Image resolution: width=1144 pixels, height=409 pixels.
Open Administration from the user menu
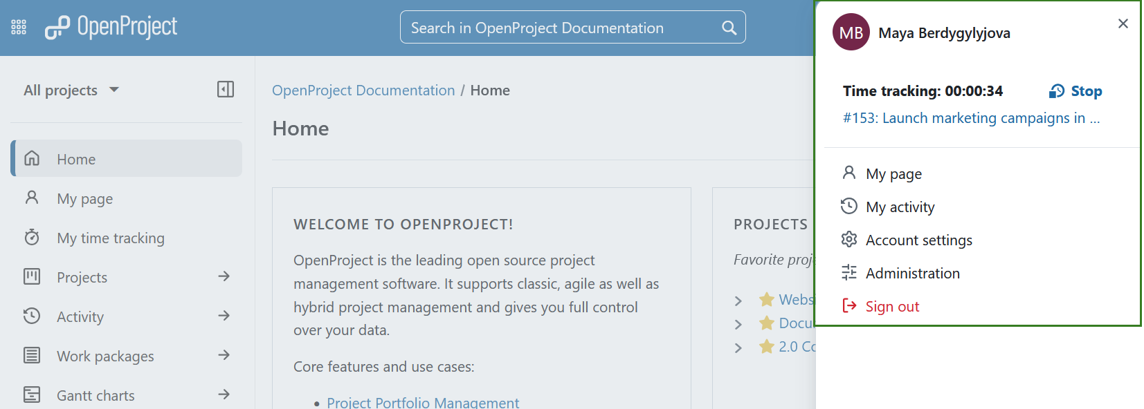(912, 274)
